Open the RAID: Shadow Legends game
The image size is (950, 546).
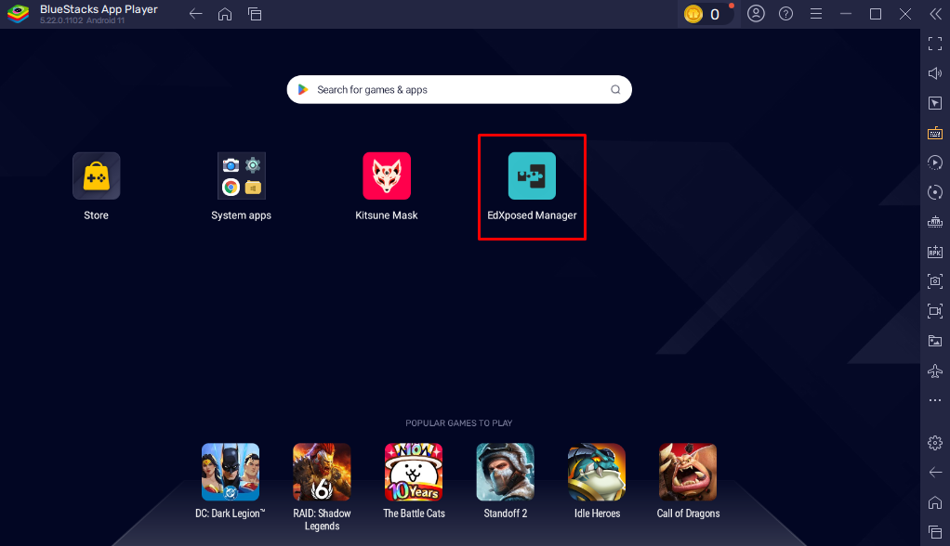[x=322, y=472]
